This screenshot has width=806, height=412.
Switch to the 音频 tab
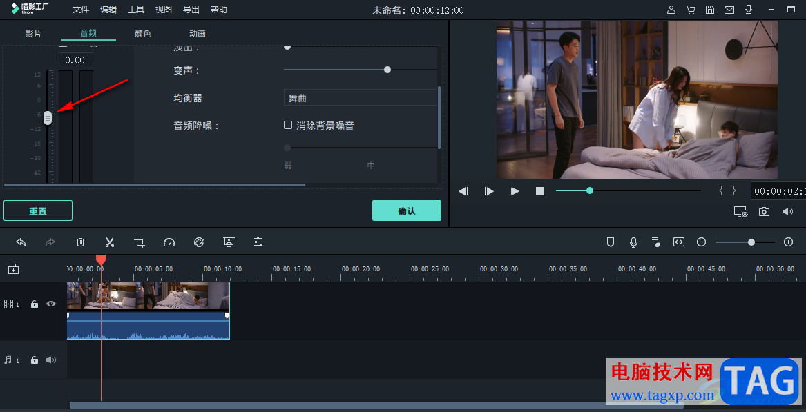pos(88,33)
